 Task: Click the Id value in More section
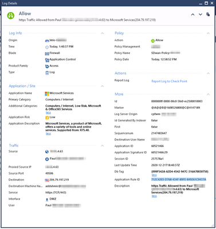pyautogui.click(x=177, y=101)
